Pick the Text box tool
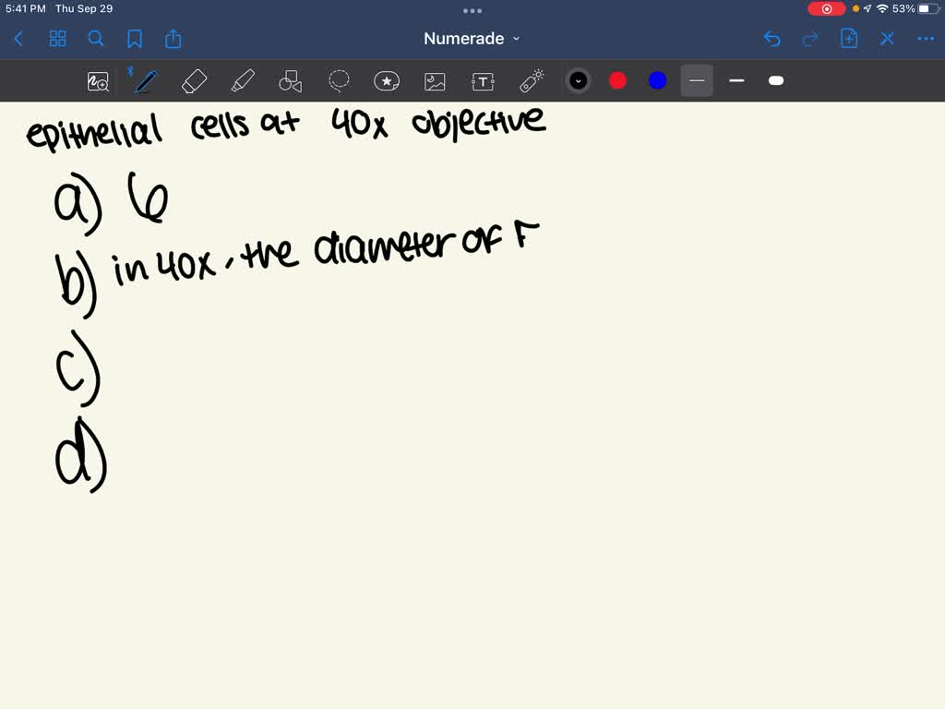The height and width of the screenshot is (709, 945). point(483,81)
